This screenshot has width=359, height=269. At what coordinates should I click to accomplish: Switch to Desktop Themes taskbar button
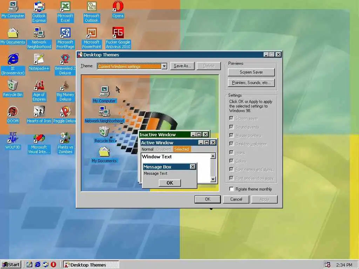[91, 265]
